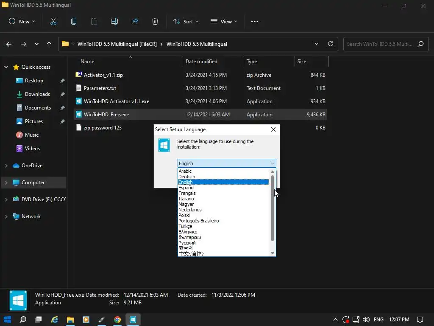Choose Русский from language list
Image resolution: width=434 pixels, height=326 pixels.
(223, 243)
